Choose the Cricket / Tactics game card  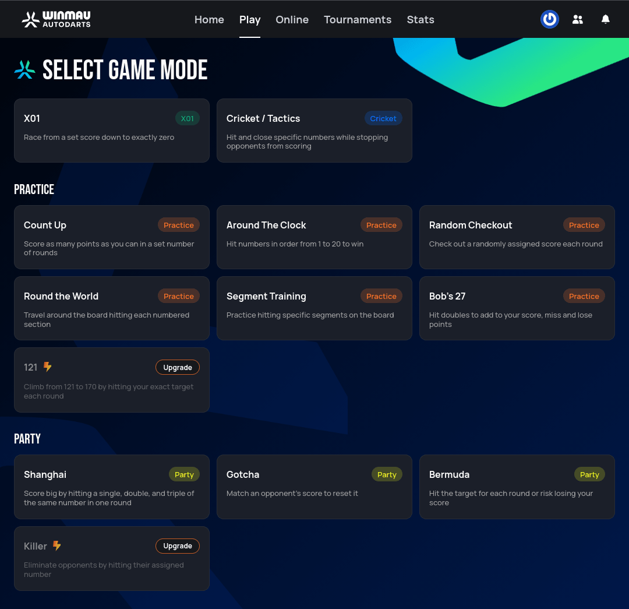click(x=314, y=131)
